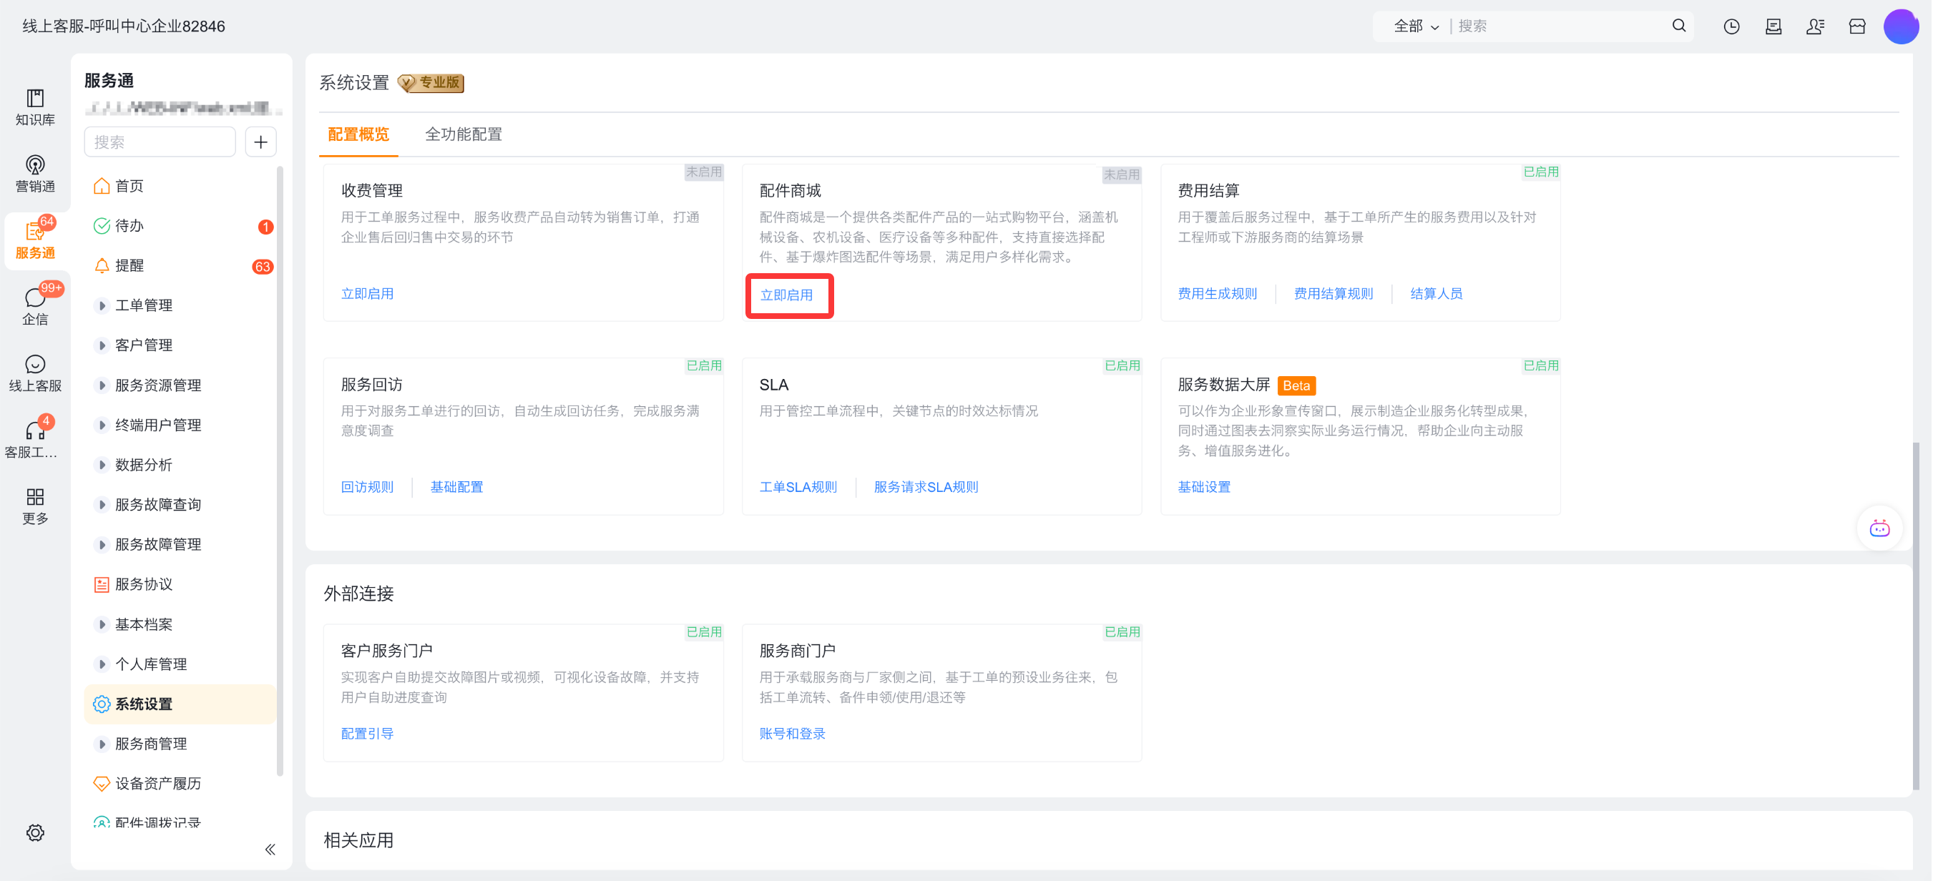Image resolution: width=1933 pixels, height=881 pixels.
Task: Click the magnifier search icon in top bar
Action: click(1678, 26)
